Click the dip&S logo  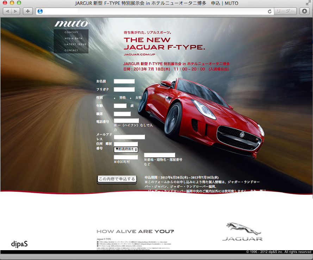coord(19,244)
